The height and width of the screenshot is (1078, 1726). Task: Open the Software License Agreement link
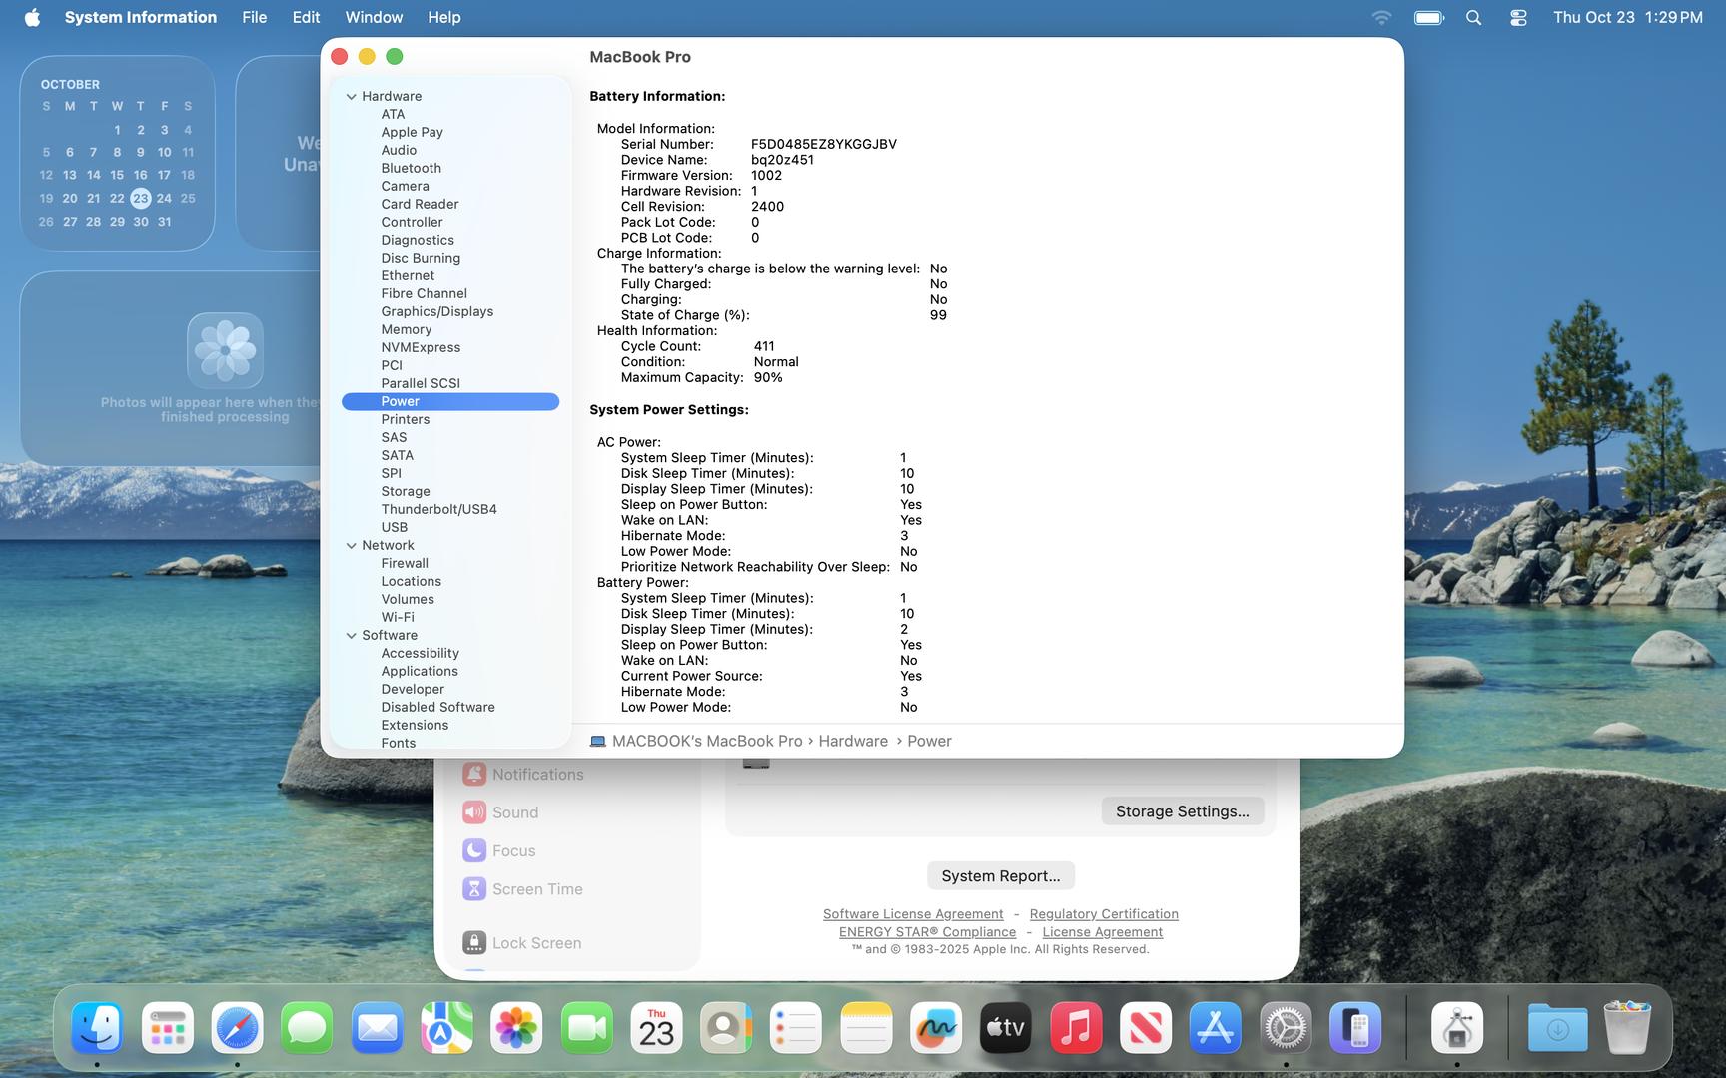coord(912,914)
